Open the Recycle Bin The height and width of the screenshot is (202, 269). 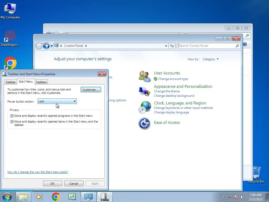[x=256, y=175]
